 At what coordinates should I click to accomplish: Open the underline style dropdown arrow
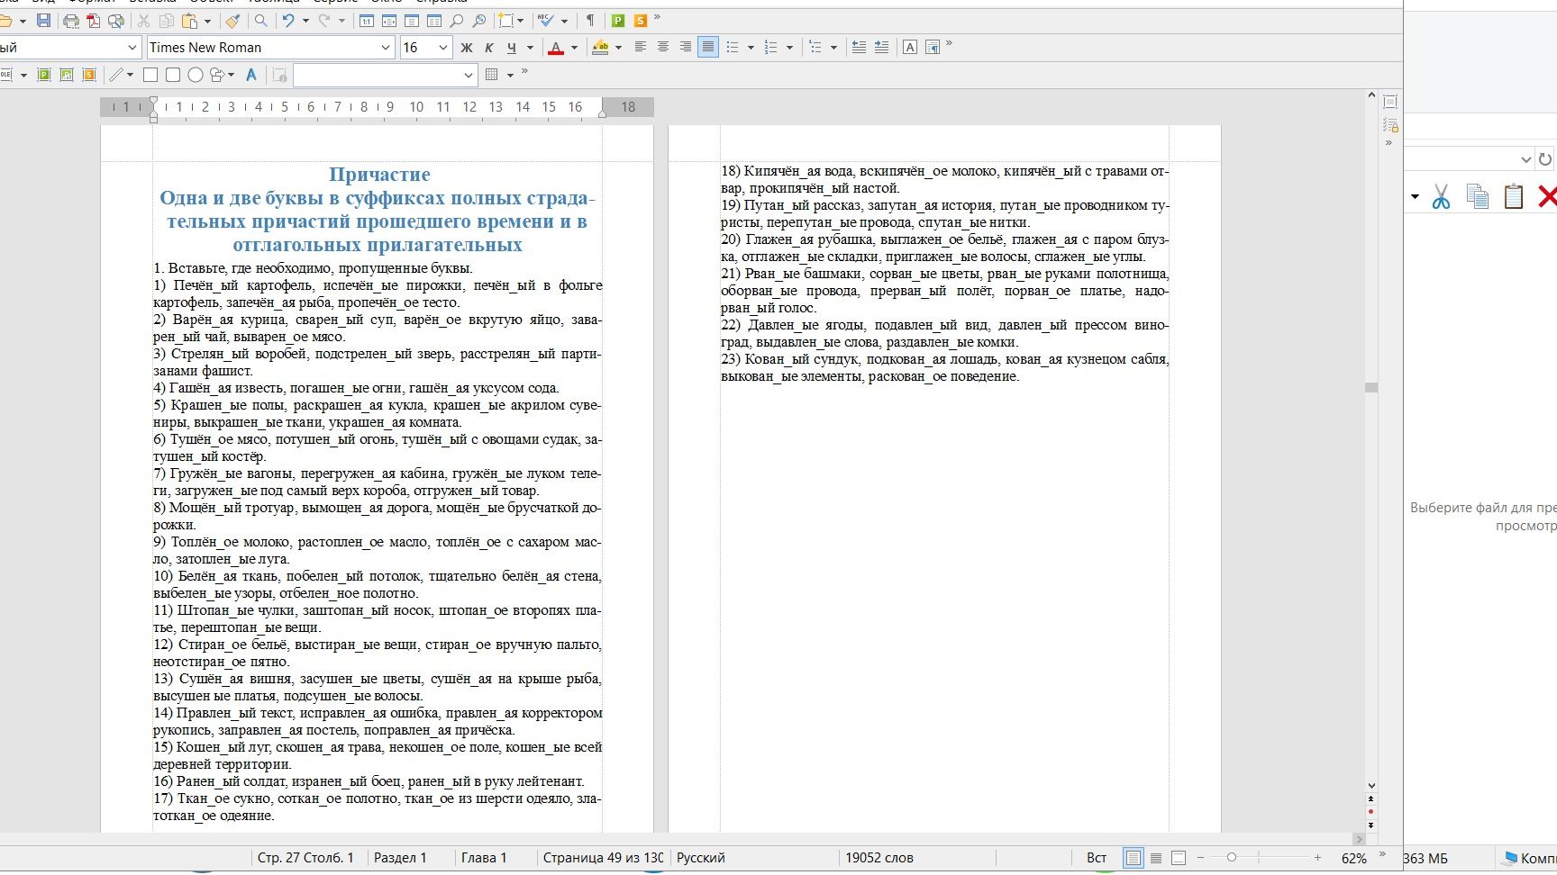click(x=530, y=48)
